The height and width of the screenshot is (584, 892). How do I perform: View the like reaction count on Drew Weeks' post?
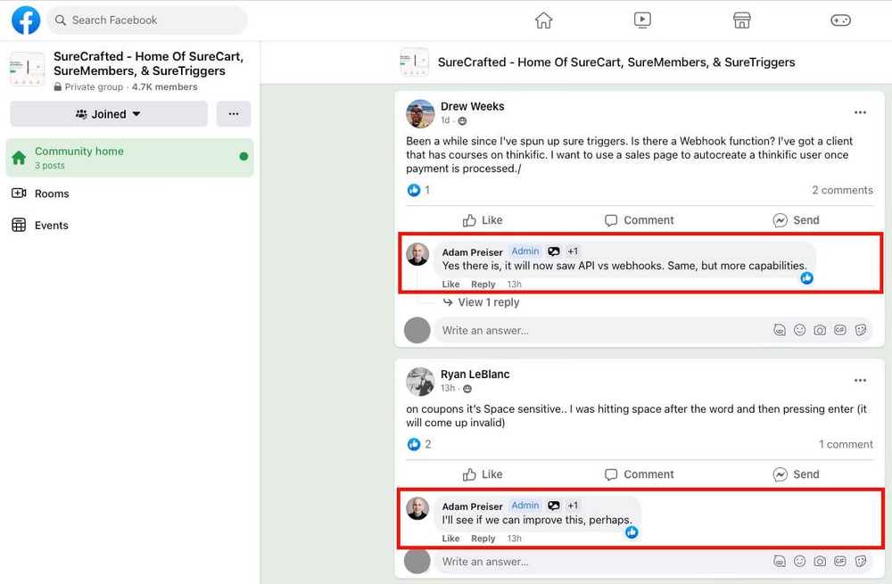[418, 190]
